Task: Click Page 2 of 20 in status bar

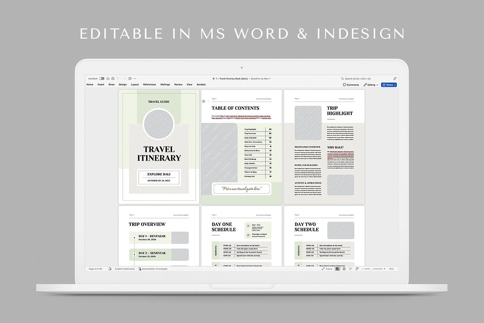Action: [96, 269]
